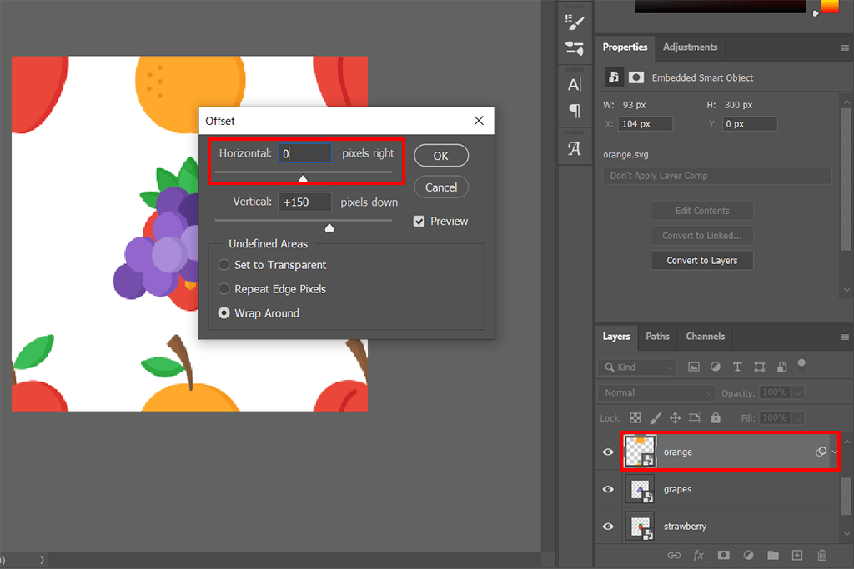The height and width of the screenshot is (569, 854).
Task: Open the Brush Settings panel icon
Action: click(x=575, y=49)
